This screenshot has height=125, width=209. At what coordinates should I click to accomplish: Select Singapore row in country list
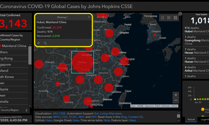pos(14,65)
